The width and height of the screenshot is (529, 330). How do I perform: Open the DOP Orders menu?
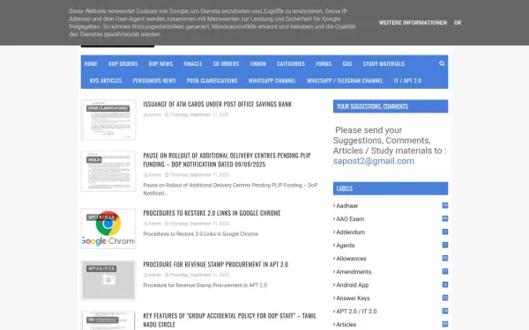(x=123, y=63)
